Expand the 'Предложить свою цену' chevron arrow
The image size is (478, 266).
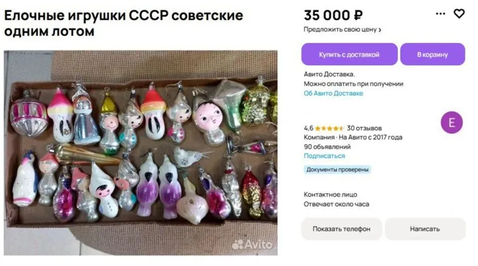pos(380,30)
